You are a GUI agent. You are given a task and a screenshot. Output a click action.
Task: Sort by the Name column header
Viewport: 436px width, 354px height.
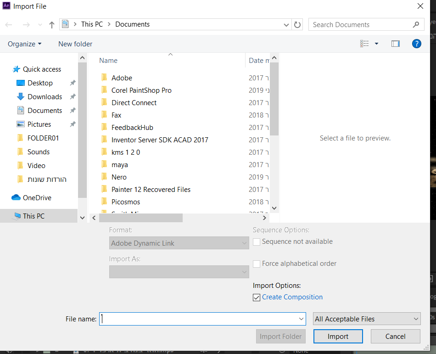tap(108, 61)
